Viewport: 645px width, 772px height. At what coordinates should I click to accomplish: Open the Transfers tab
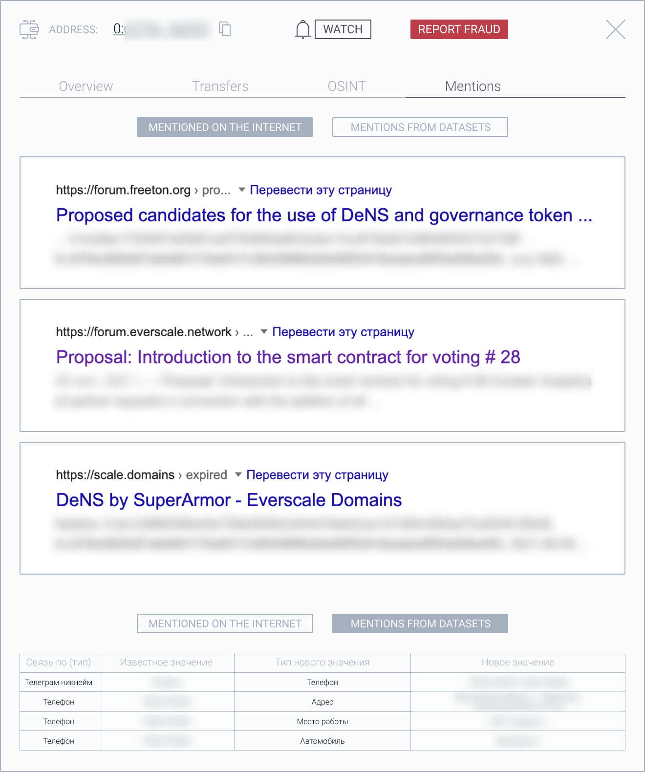pos(221,86)
